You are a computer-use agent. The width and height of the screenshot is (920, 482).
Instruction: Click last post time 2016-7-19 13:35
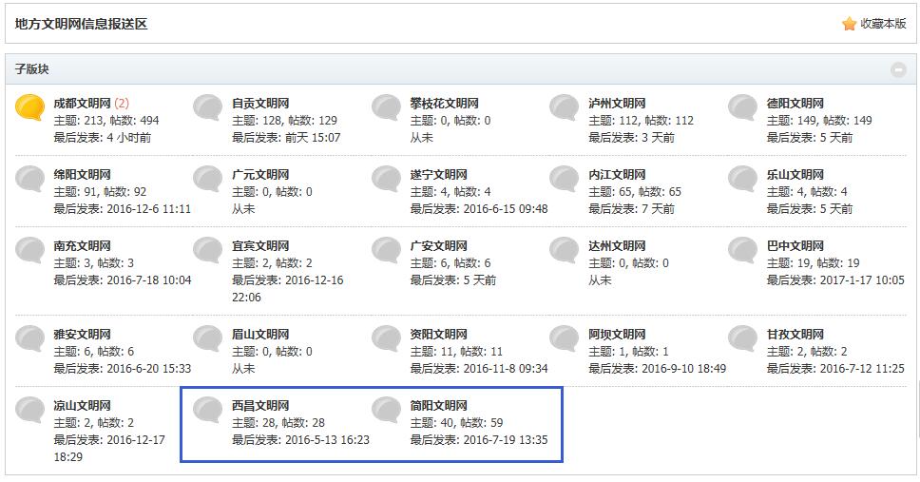tap(506, 440)
